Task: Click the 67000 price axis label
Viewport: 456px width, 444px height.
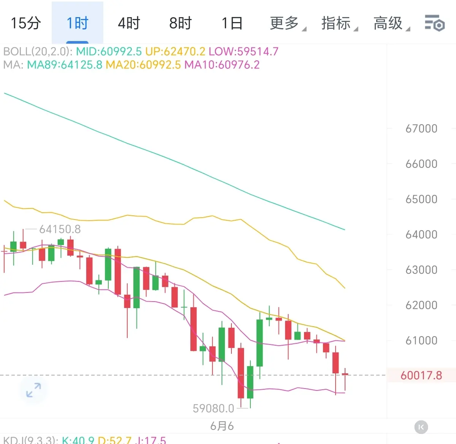Action: [x=421, y=129]
